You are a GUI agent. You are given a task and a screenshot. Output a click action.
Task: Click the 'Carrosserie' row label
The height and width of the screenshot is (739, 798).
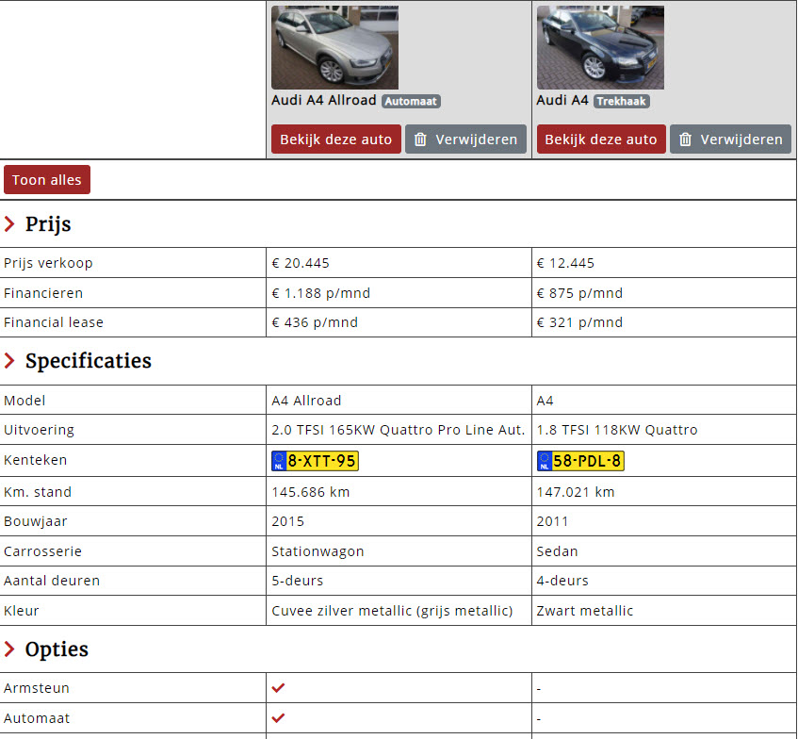42,551
